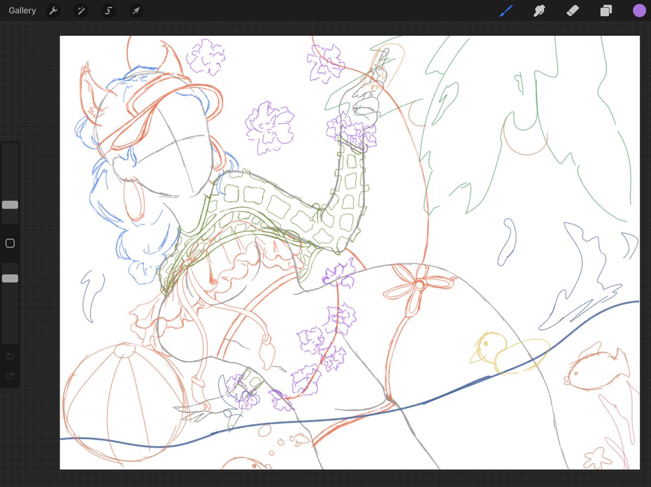The height and width of the screenshot is (487, 651).
Task: Undo the last stroke
Action: click(x=10, y=356)
